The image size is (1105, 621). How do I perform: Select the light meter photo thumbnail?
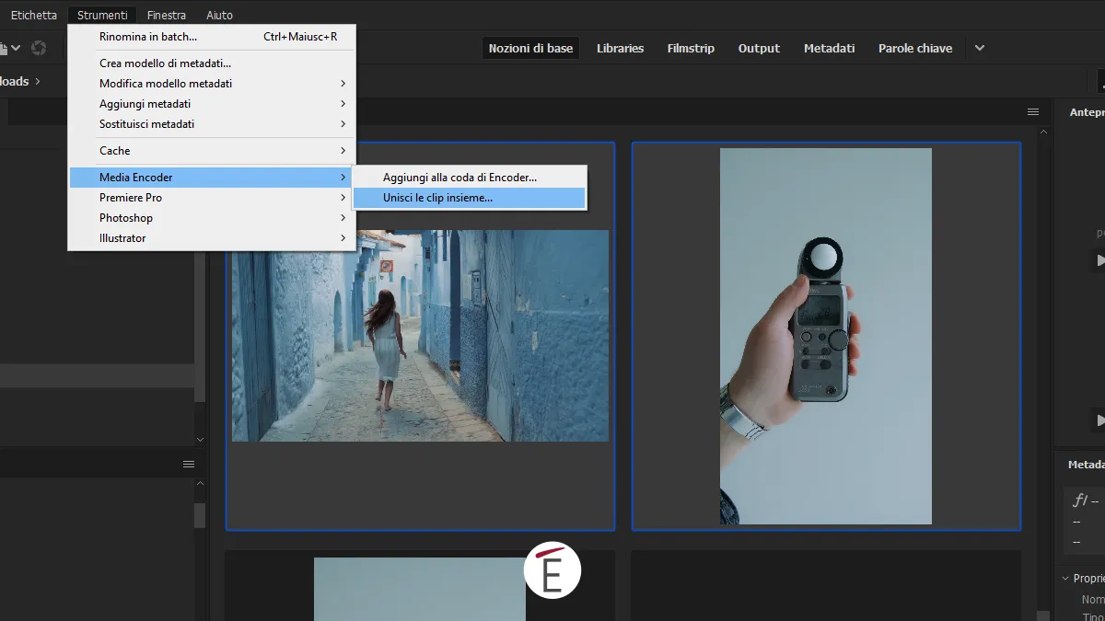pyautogui.click(x=825, y=335)
